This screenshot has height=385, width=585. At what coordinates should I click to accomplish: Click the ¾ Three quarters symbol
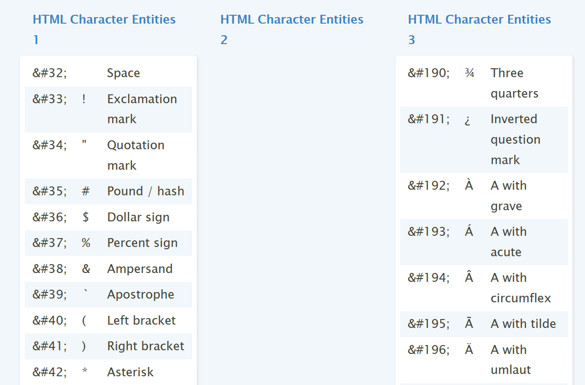point(468,73)
